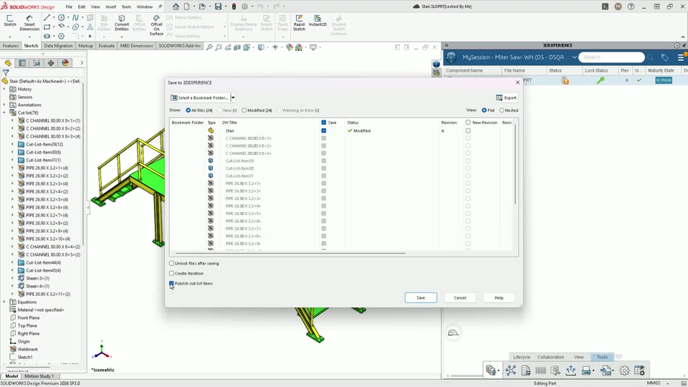Click the Help button in dialog
Viewport: 688px width, 387px height.
click(x=499, y=297)
